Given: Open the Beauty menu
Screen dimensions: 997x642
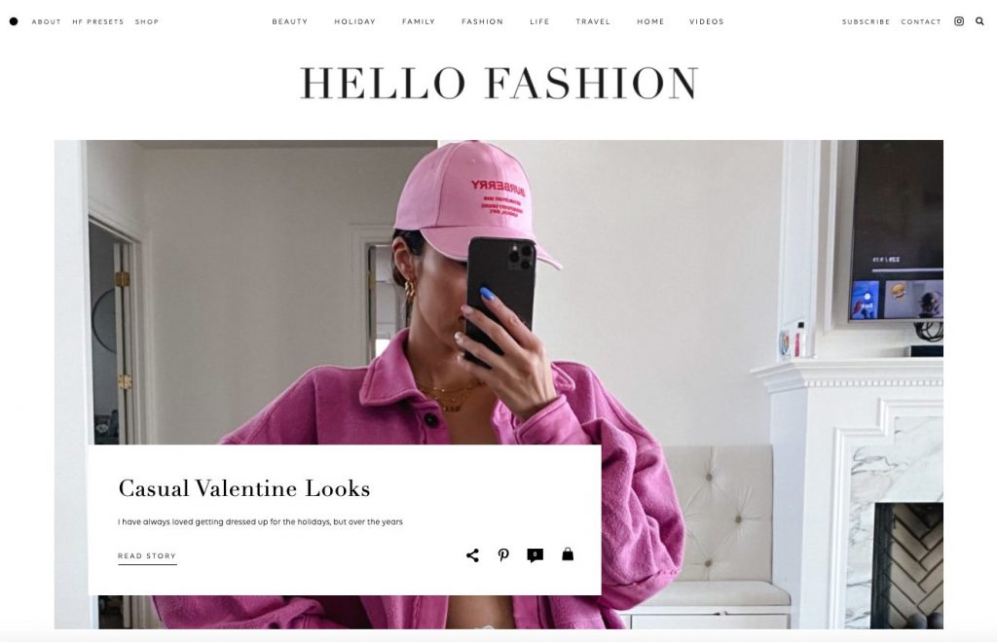Looking at the screenshot, I should (290, 21).
